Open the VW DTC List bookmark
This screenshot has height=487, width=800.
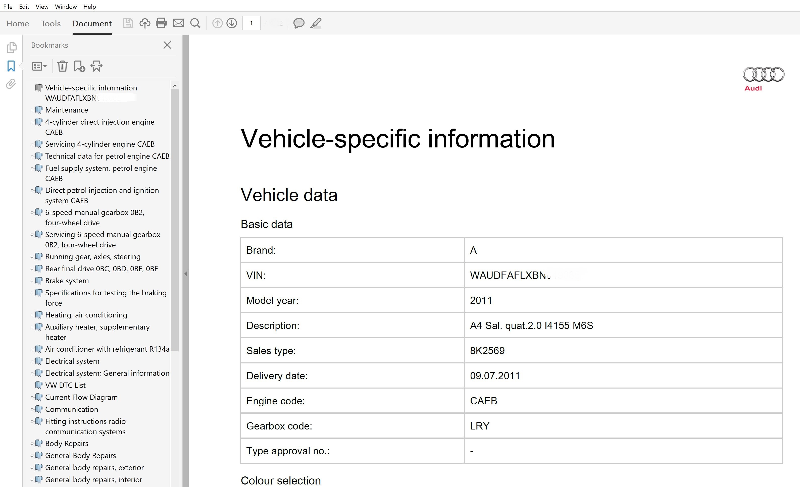point(65,385)
